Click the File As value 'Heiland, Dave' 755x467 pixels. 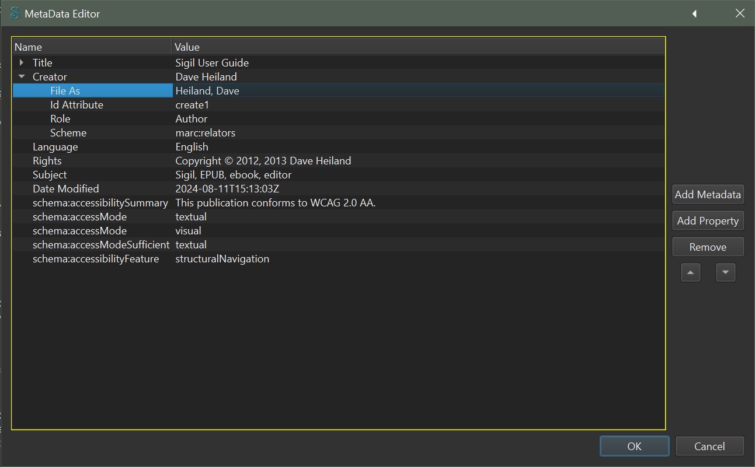point(207,90)
